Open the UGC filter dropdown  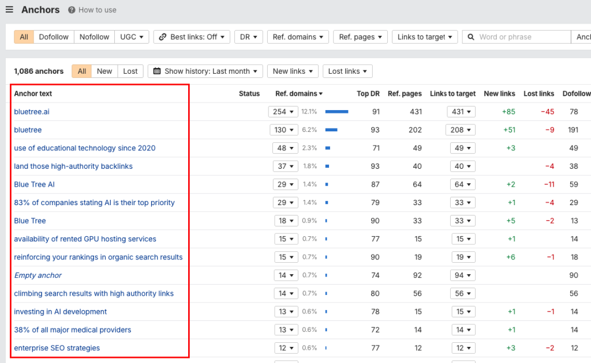[x=132, y=36]
